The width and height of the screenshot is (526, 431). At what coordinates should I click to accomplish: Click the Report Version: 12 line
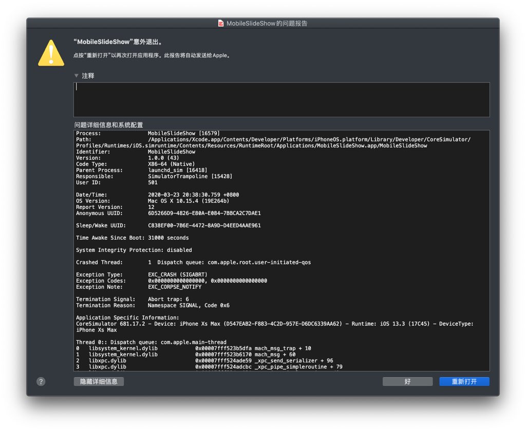coord(115,207)
